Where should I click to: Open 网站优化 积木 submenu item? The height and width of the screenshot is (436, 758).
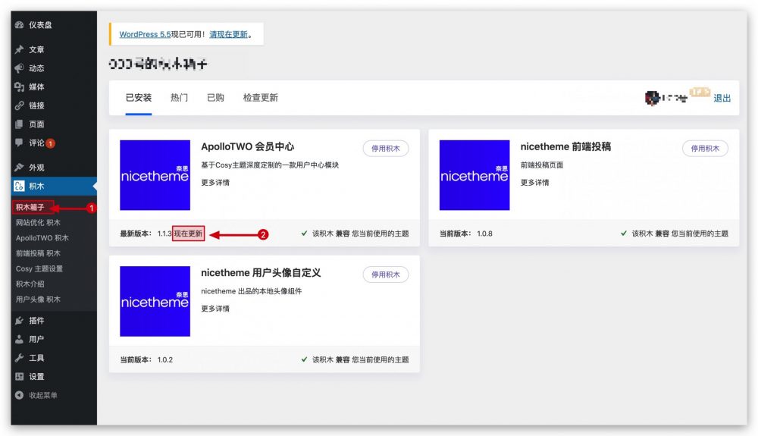coord(38,223)
